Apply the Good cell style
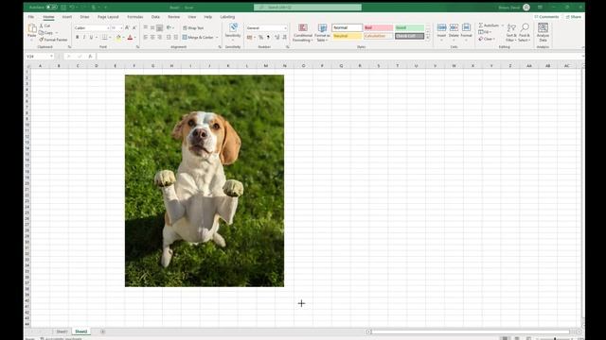The image size is (606, 340). (x=409, y=27)
